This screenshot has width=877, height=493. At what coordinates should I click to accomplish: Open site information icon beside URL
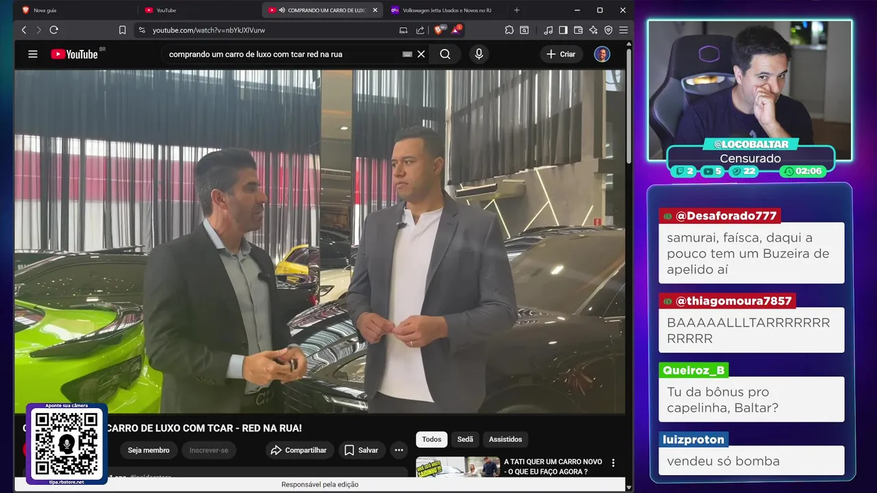pos(142,30)
